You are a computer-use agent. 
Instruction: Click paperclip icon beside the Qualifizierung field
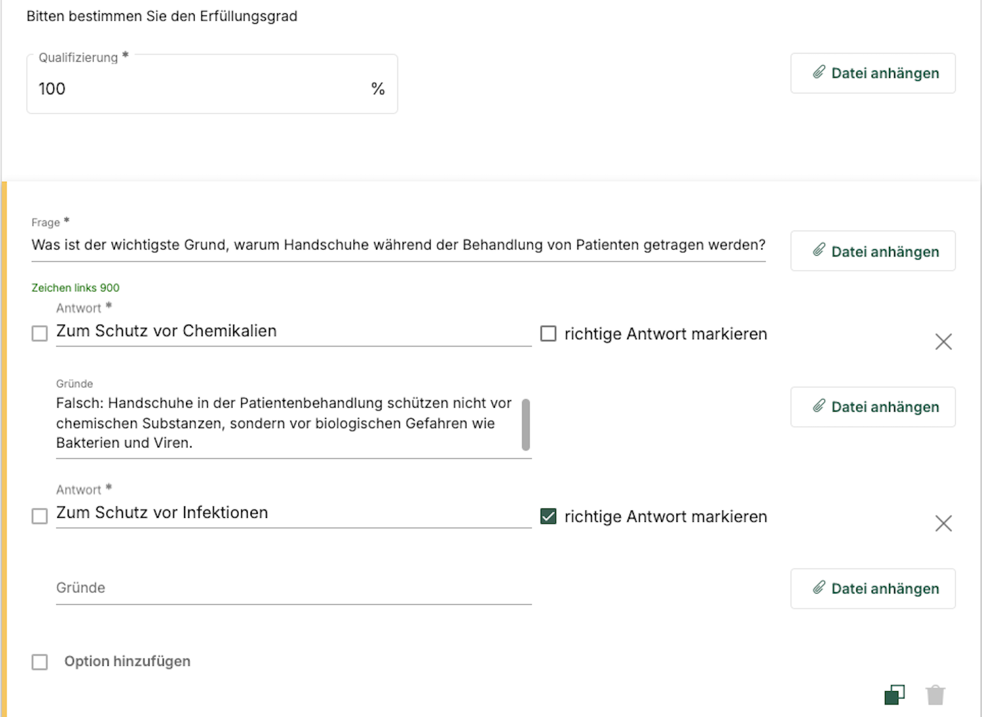pos(819,72)
